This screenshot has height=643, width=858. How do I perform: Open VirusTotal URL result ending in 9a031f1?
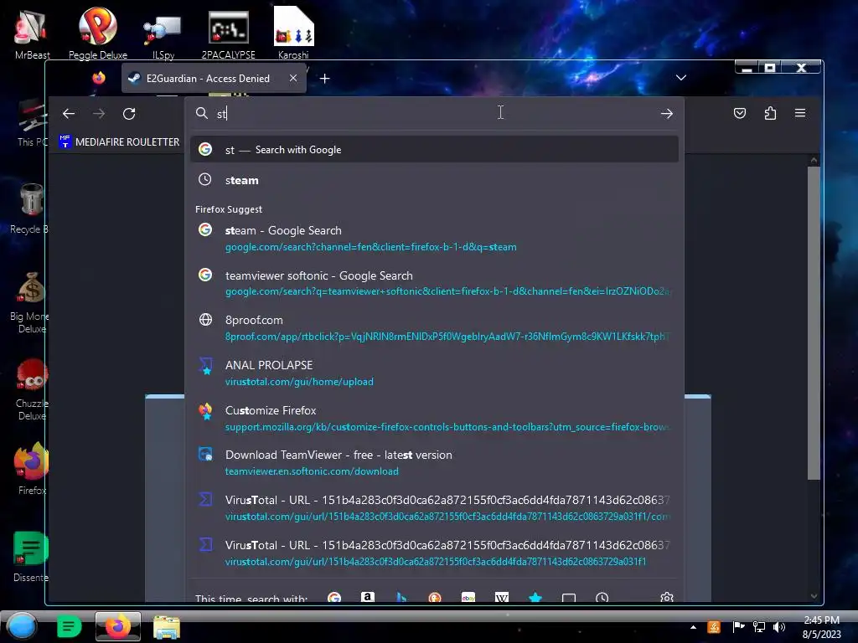pyautogui.click(x=434, y=553)
